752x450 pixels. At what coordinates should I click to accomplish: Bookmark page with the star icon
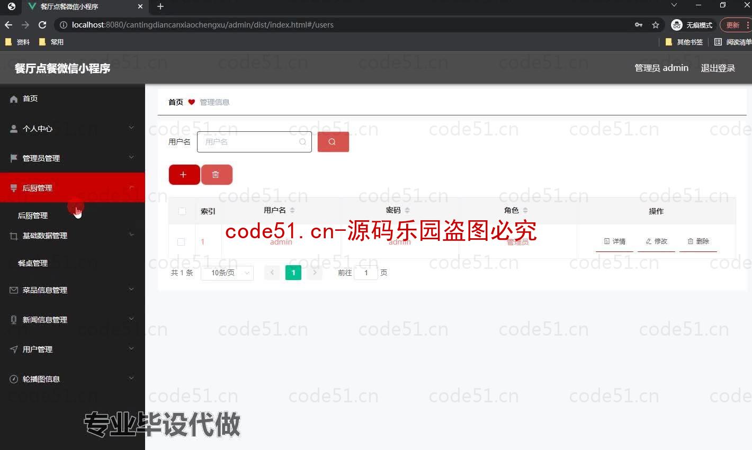click(x=656, y=25)
